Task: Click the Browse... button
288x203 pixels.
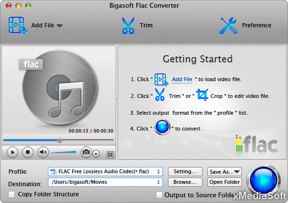Action: (x=185, y=182)
